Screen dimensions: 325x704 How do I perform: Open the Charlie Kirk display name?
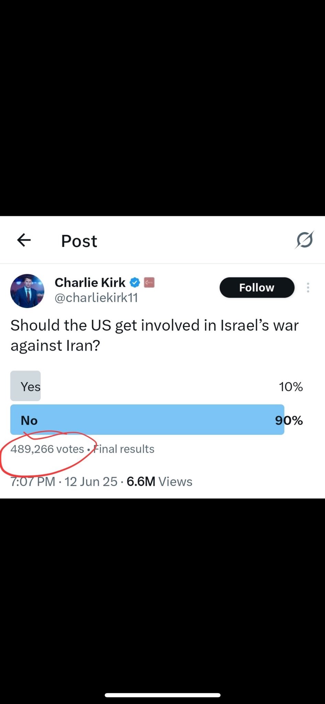point(90,283)
